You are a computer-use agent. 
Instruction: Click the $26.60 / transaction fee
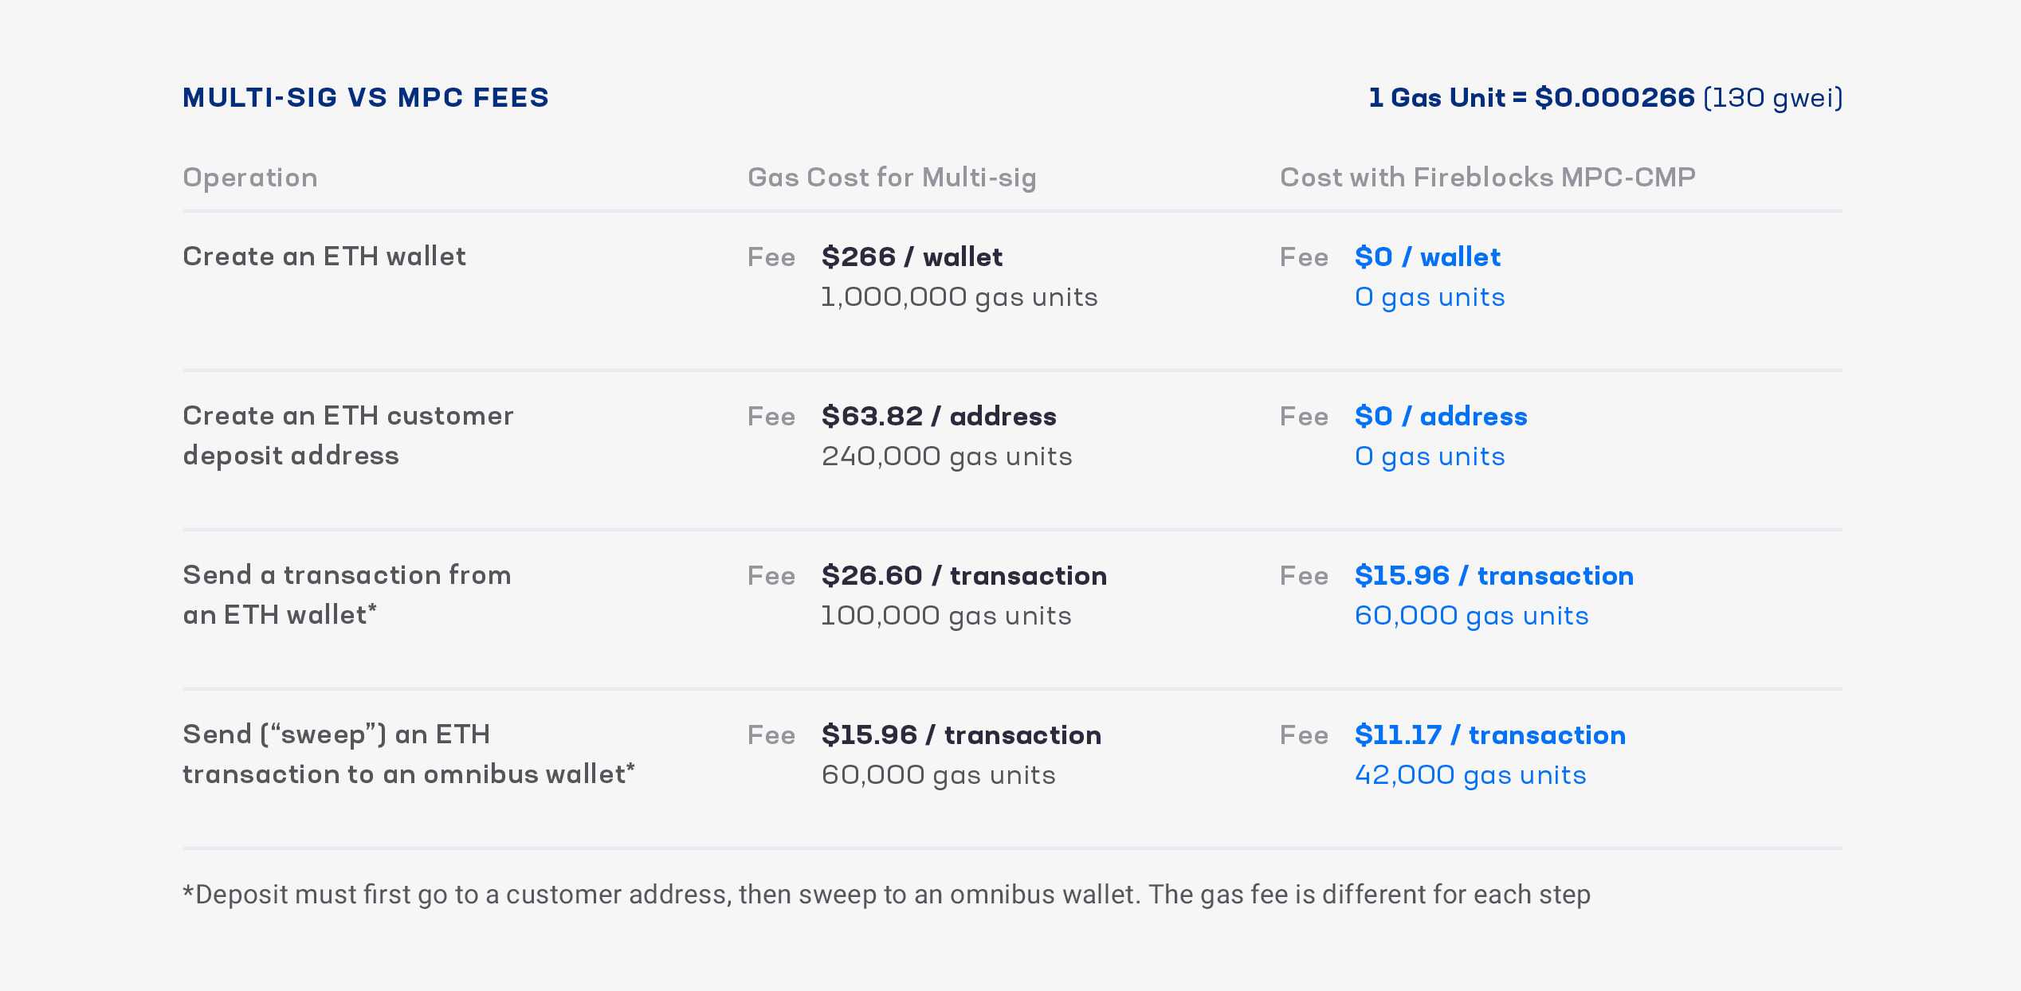click(964, 575)
